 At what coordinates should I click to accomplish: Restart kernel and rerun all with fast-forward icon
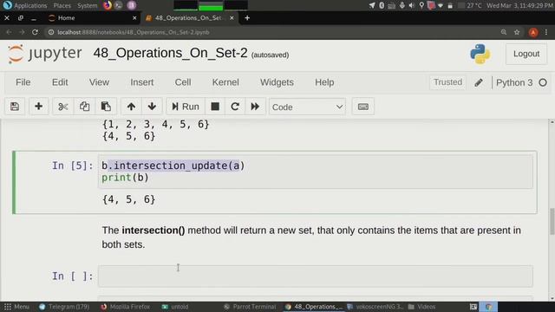255,107
